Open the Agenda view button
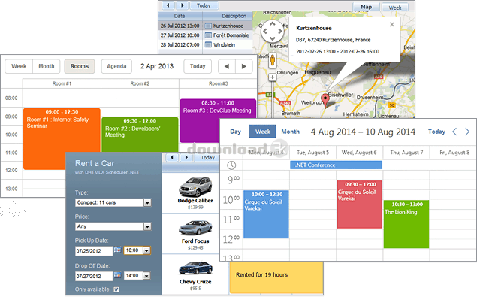477x297 pixels. (116, 66)
